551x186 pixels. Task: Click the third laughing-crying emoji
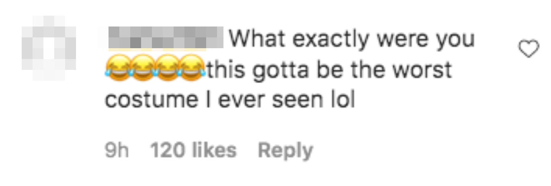coord(168,69)
